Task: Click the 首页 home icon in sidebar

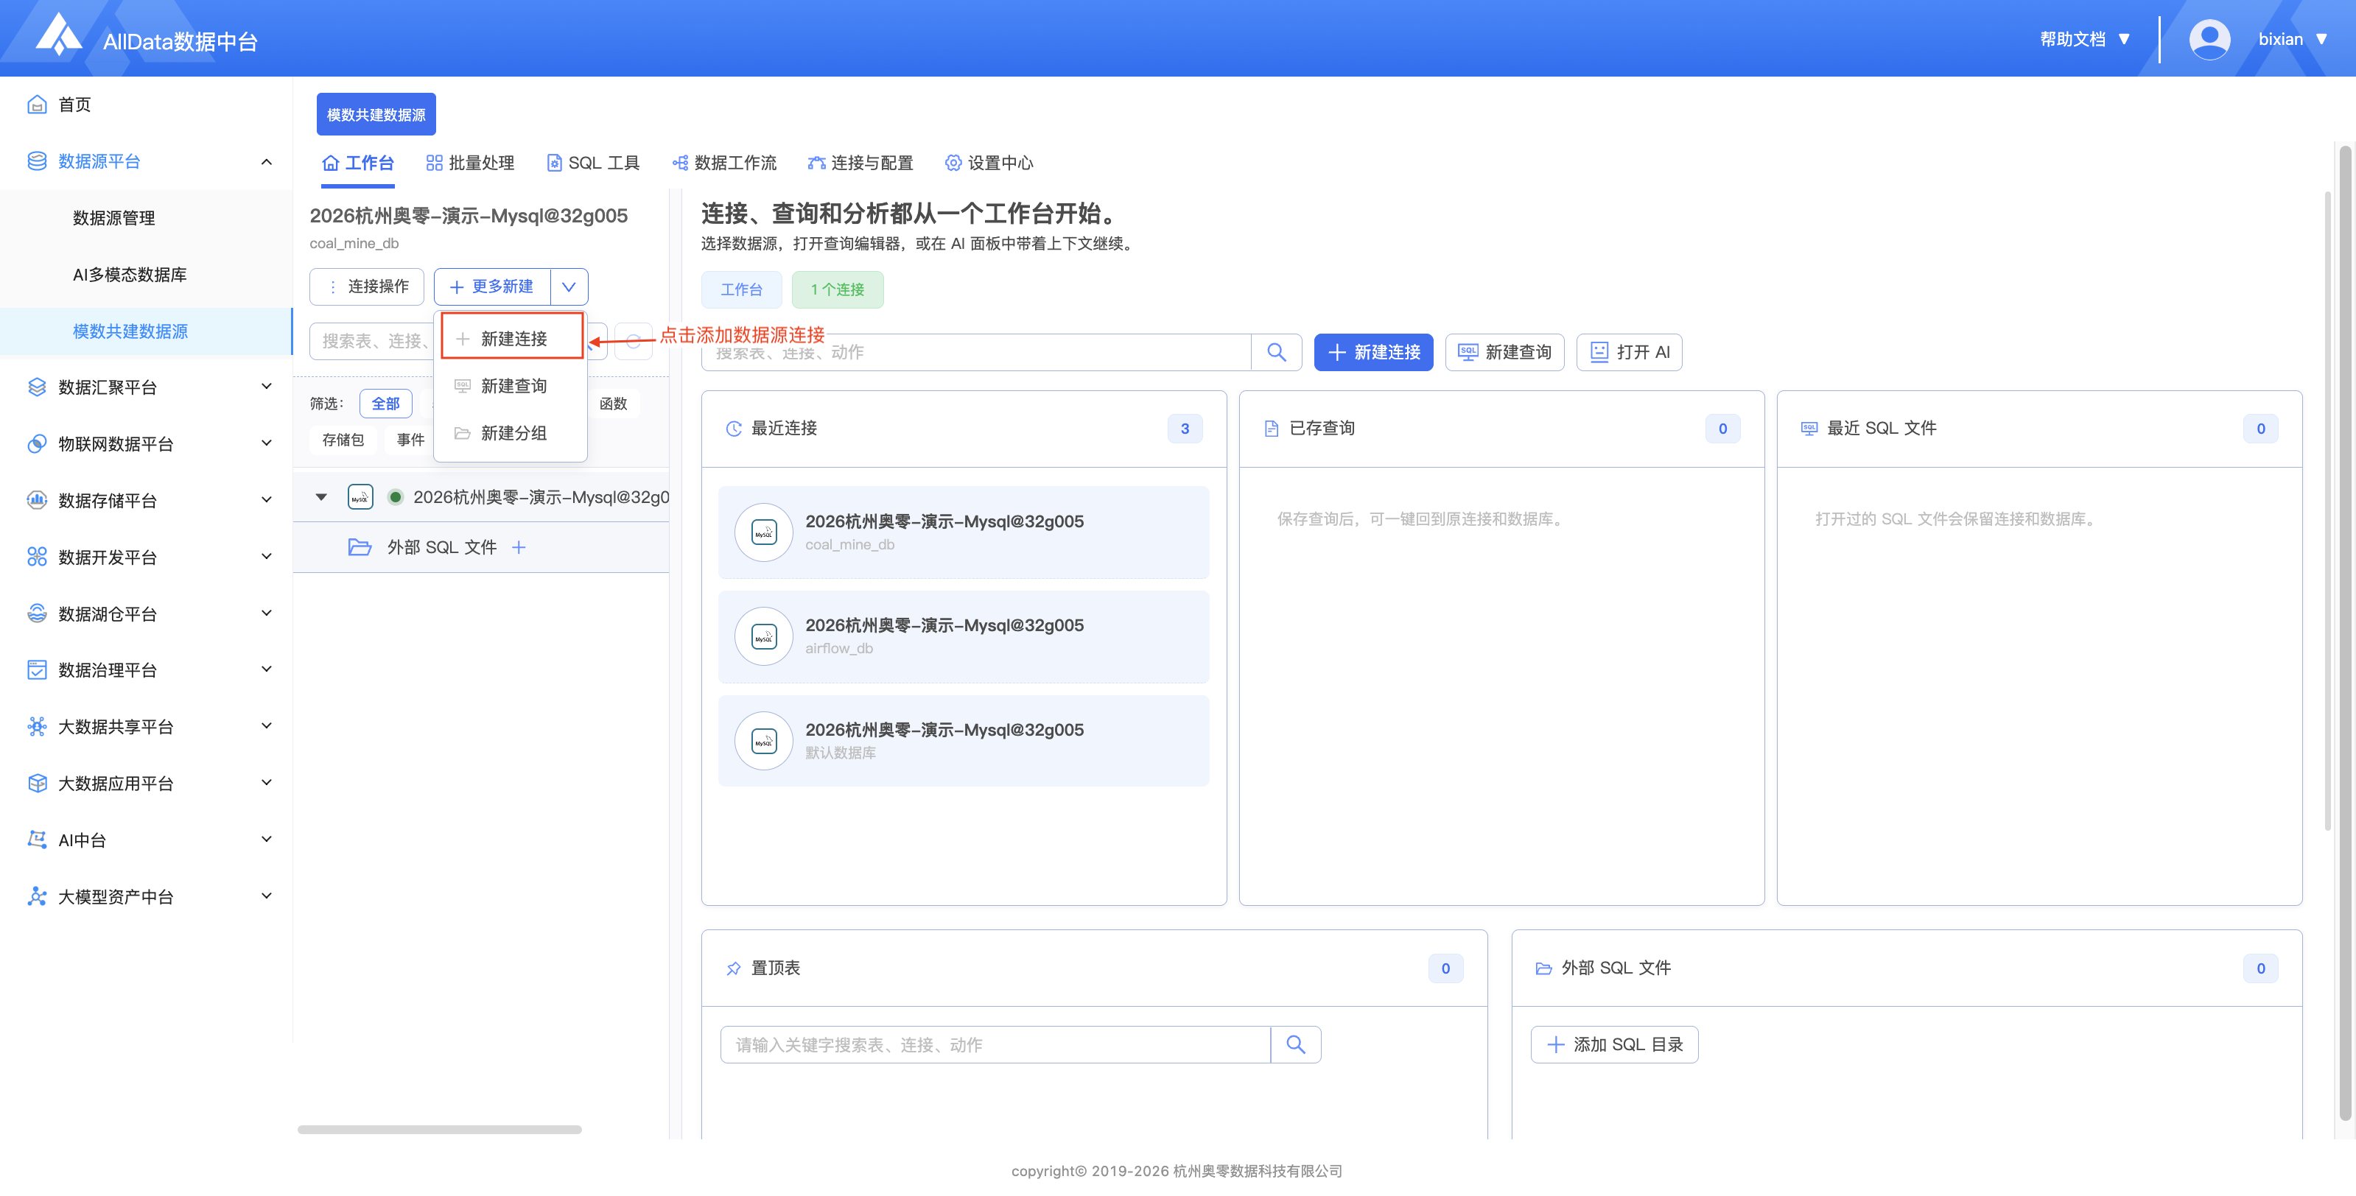Action: (x=37, y=105)
